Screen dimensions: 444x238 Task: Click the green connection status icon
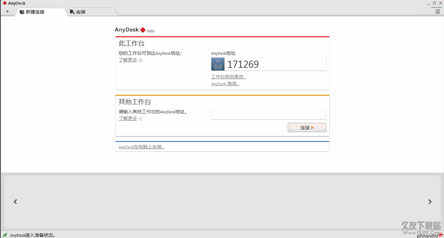[x=5, y=235]
